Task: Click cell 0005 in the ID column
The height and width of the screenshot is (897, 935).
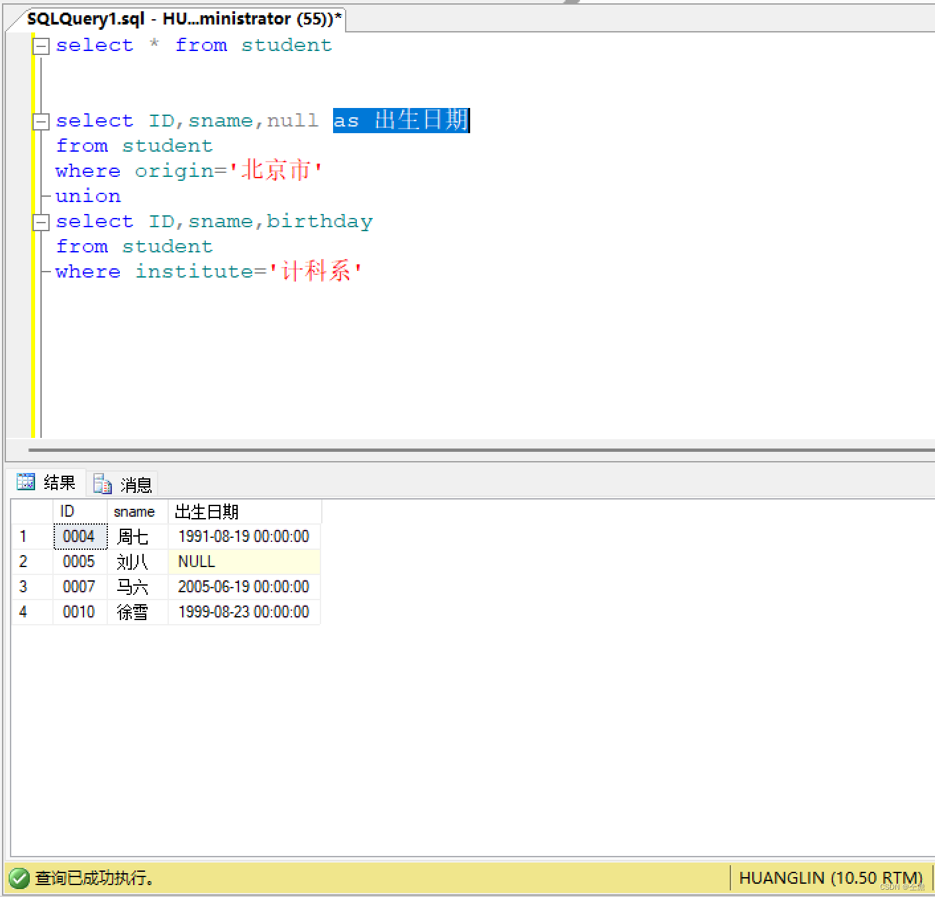Action: (80, 561)
